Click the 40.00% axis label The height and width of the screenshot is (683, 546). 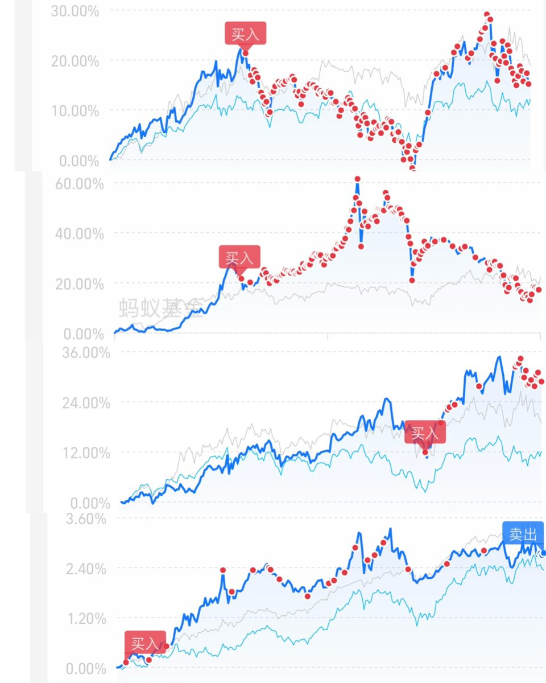[80, 234]
